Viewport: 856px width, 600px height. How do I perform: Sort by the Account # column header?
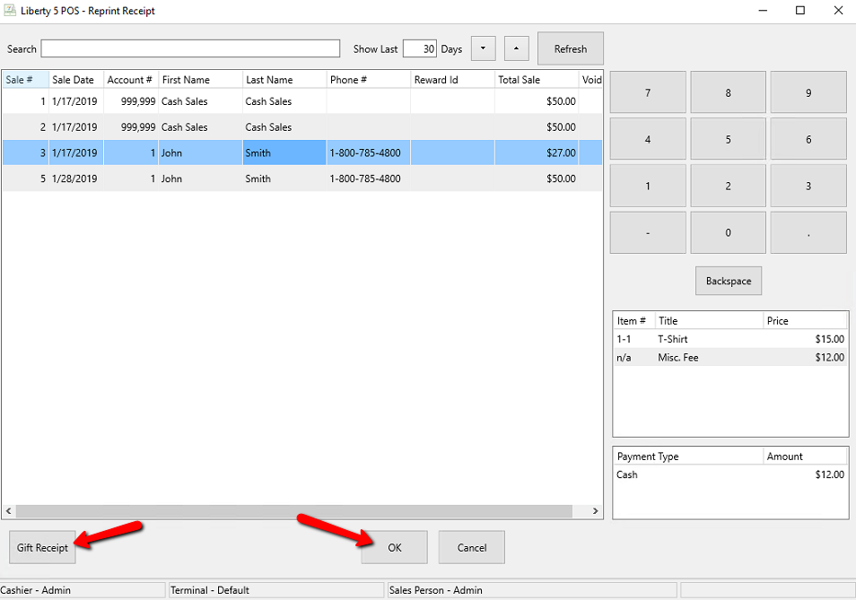[x=131, y=80]
